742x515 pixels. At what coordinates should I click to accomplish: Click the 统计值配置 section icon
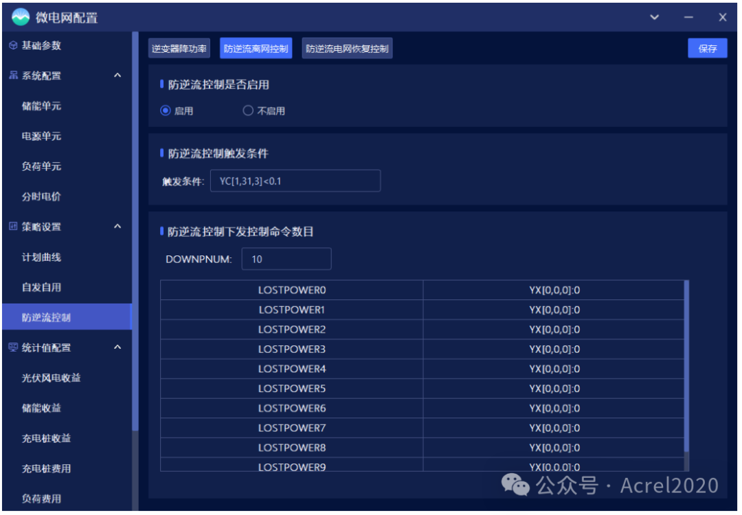click(14, 348)
